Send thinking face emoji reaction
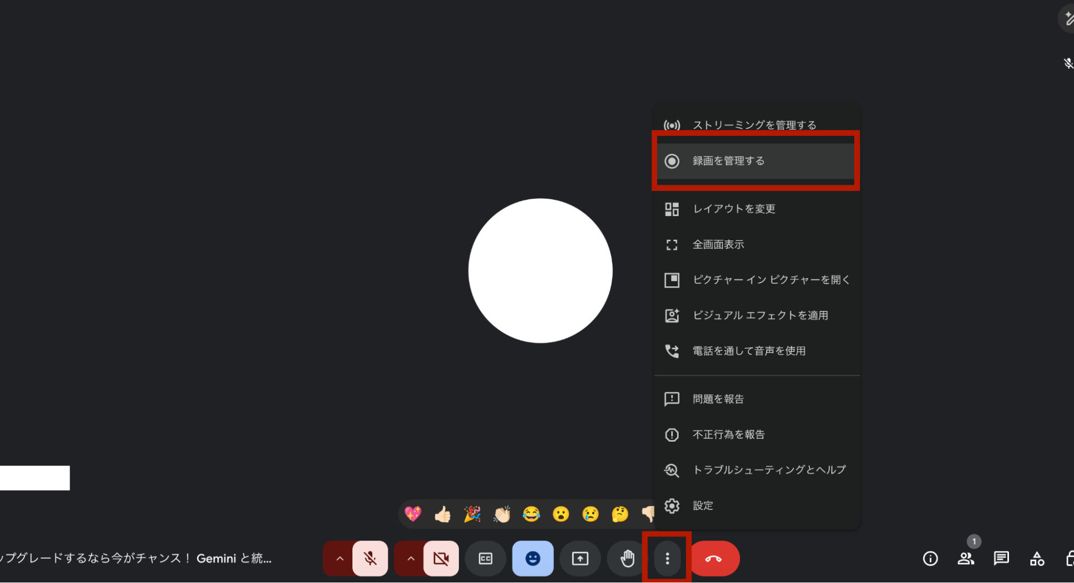 620,514
